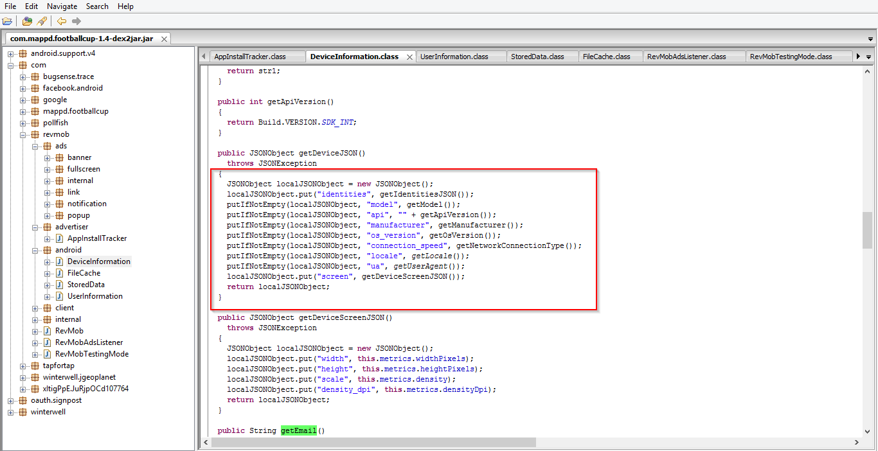Close the com.mappd.footballcup jar tab

coord(164,39)
